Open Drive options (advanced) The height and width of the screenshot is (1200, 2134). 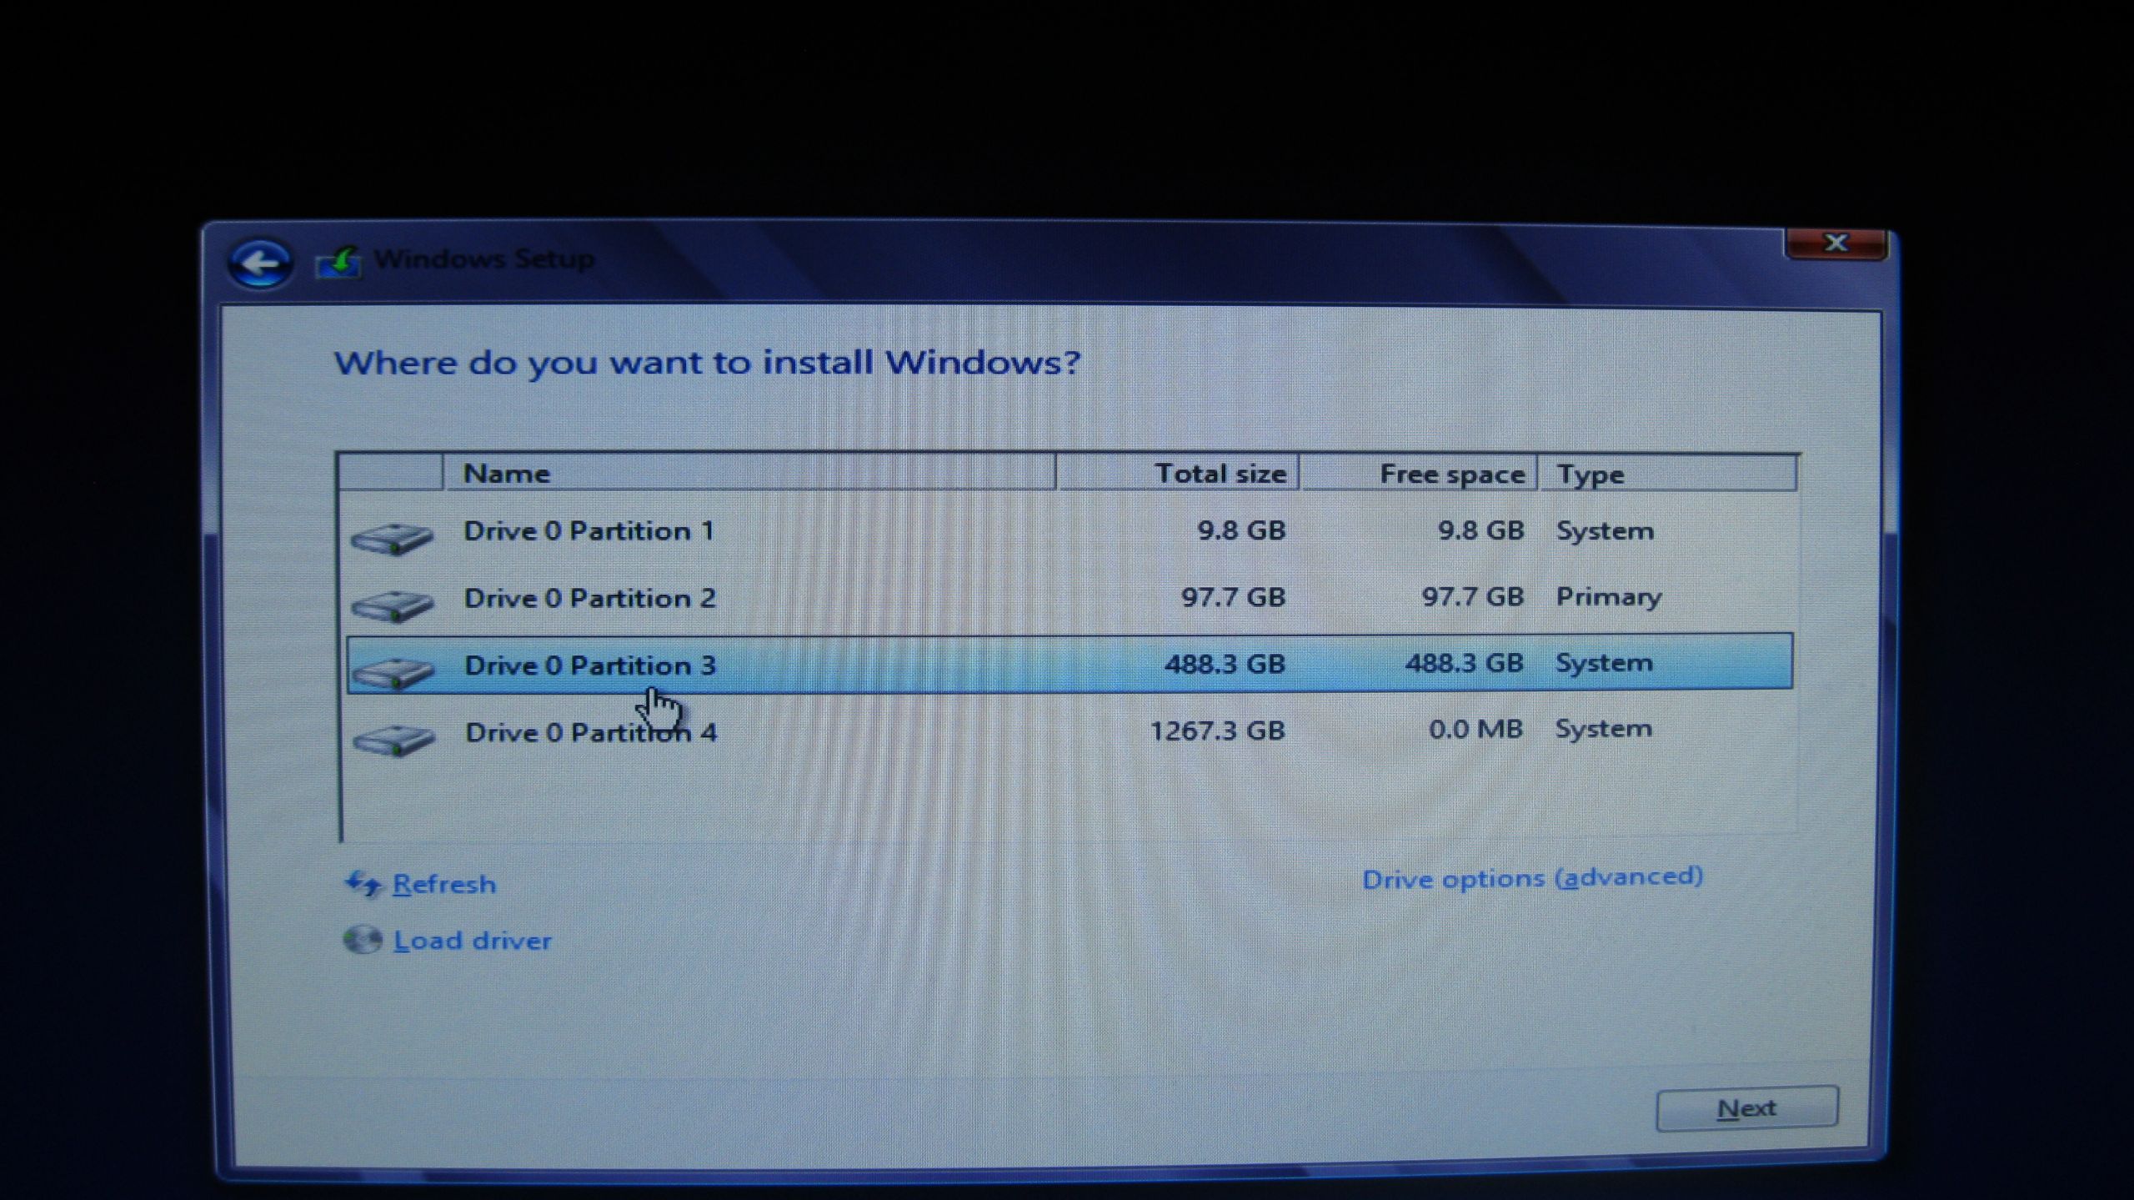click(1532, 878)
